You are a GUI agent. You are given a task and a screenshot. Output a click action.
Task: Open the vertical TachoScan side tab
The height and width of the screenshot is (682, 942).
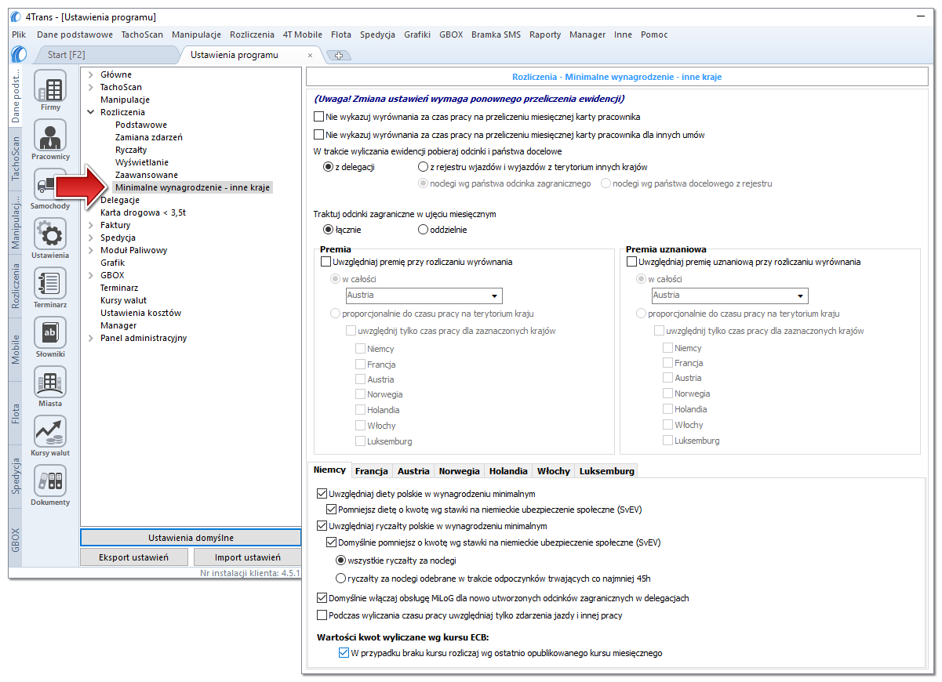pyautogui.click(x=16, y=159)
